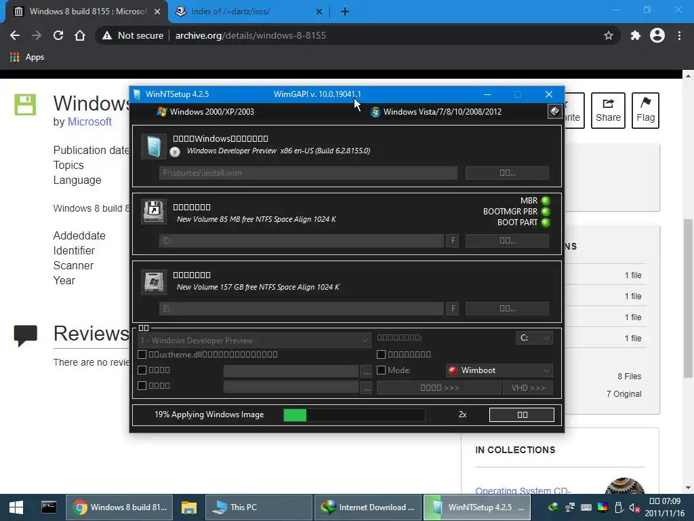Click the F format button for boot drive
694x521 pixels.
pyautogui.click(x=453, y=241)
